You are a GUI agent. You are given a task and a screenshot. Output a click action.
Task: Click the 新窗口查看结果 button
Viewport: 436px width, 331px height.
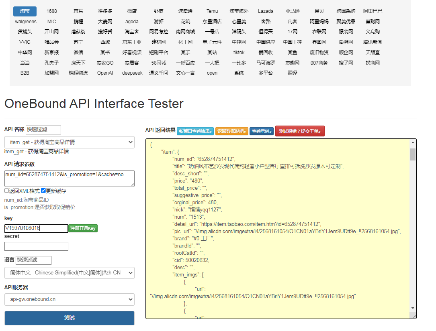195,131
